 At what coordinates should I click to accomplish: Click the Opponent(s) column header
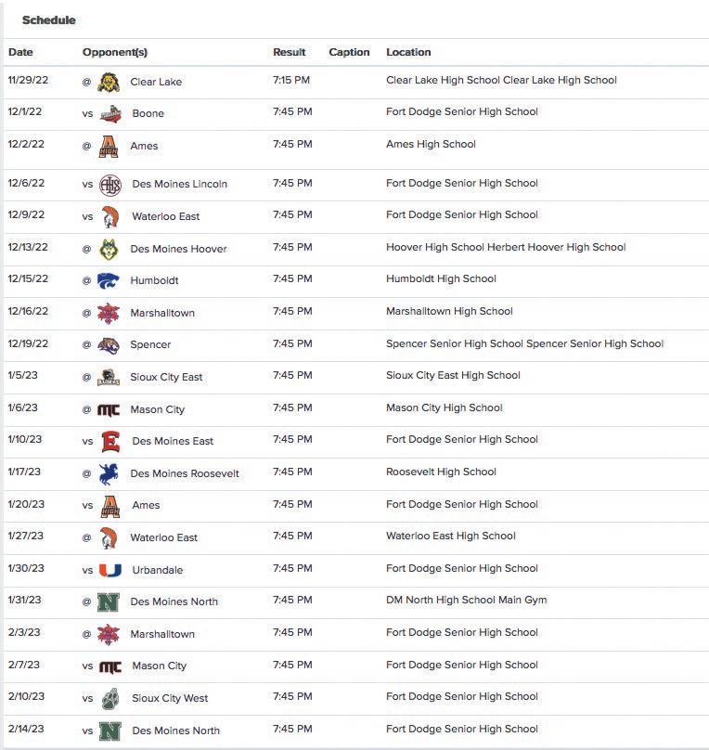pyautogui.click(x=115, y=52)
